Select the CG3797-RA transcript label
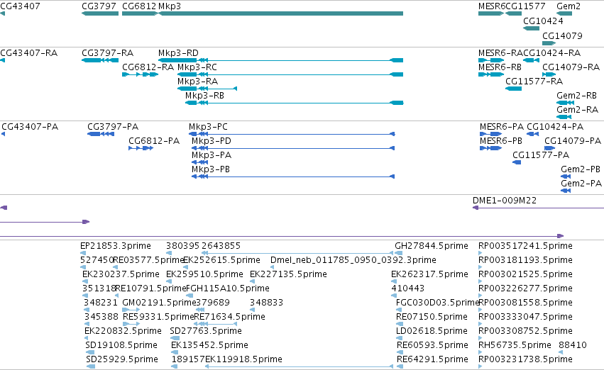Viewport: 604px width, 370px height. coord(107,52)
